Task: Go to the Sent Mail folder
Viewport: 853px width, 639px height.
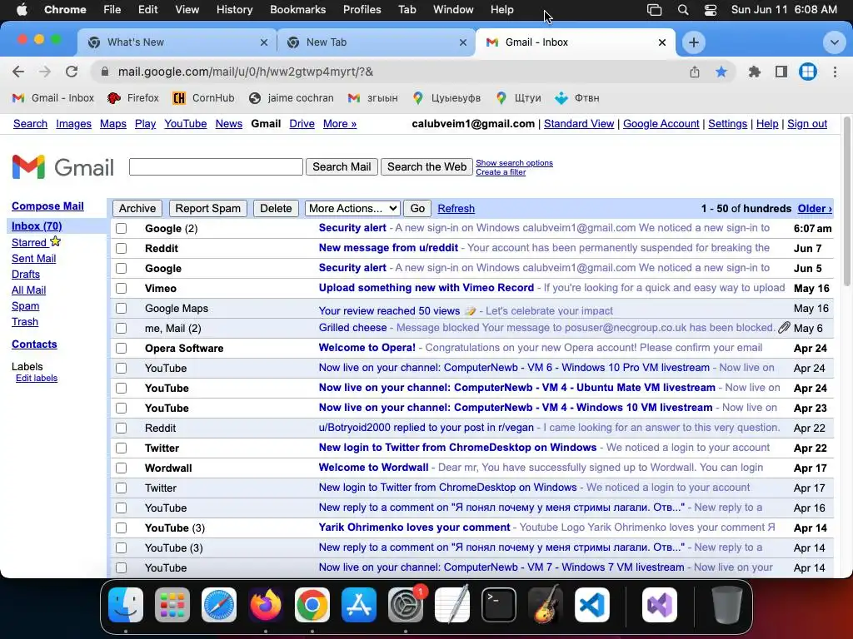Action: 33,259
